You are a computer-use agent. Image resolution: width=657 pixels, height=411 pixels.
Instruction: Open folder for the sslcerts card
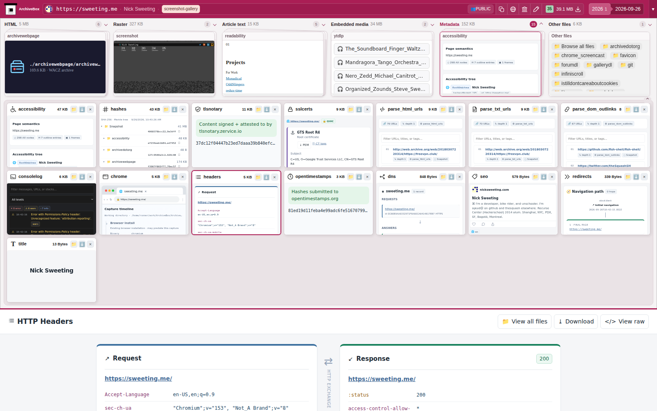click(351, 109)
